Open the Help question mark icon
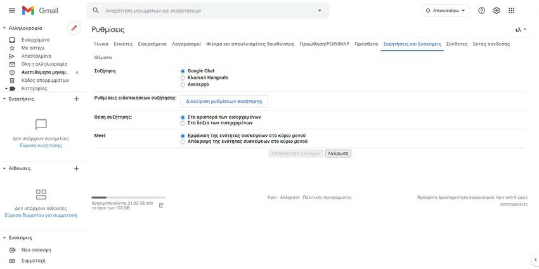Image resolution: width=539 pixels, height=269 pixels. (481, 11)
